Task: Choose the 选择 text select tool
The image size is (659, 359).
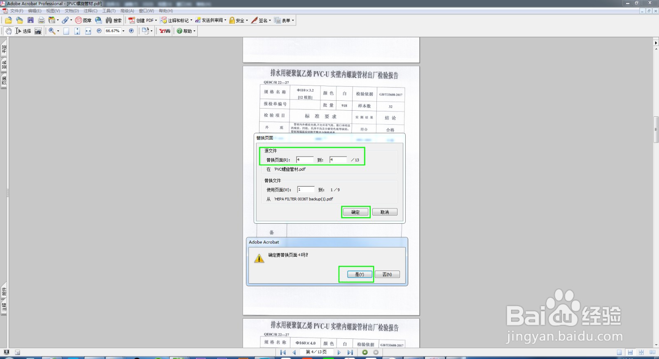Action: click(x=23, y=31)
